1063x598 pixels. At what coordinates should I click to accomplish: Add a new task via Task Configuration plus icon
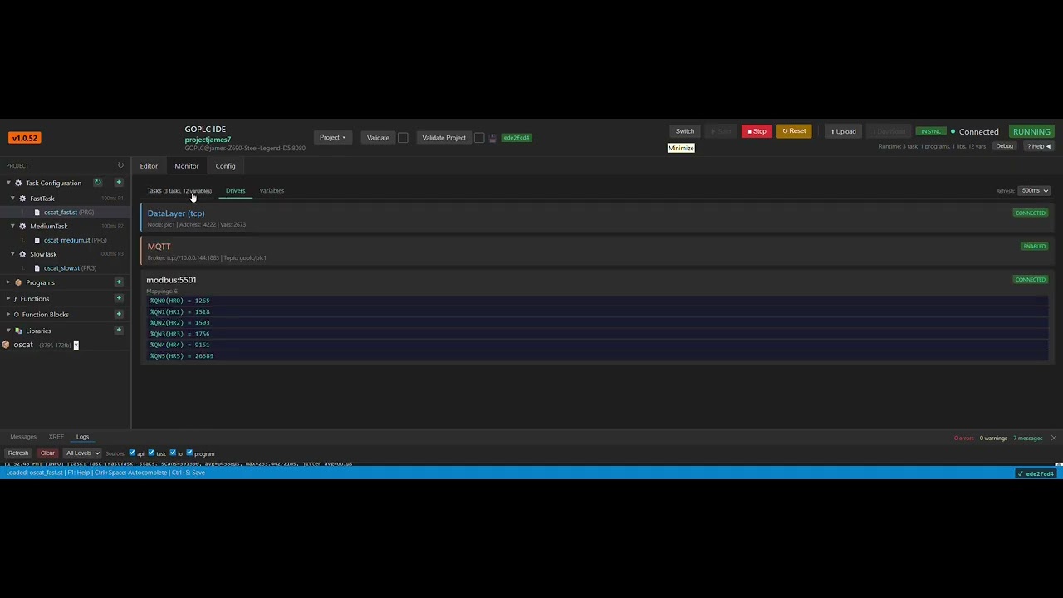click(x=119, y=183)
